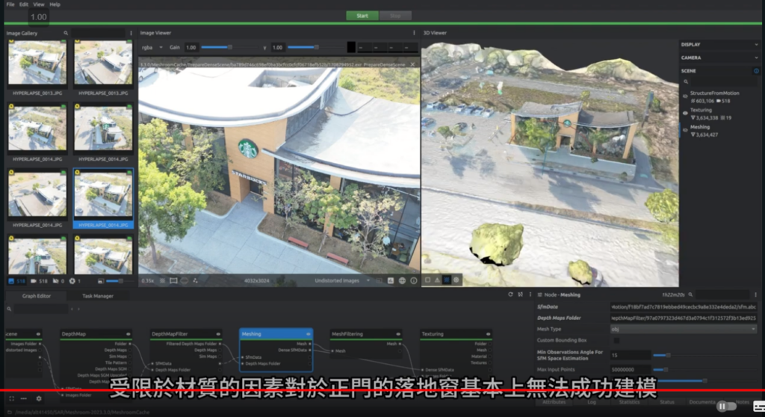Select the Texturing node header
The image size is (765, 417).
tap(456, 334)
